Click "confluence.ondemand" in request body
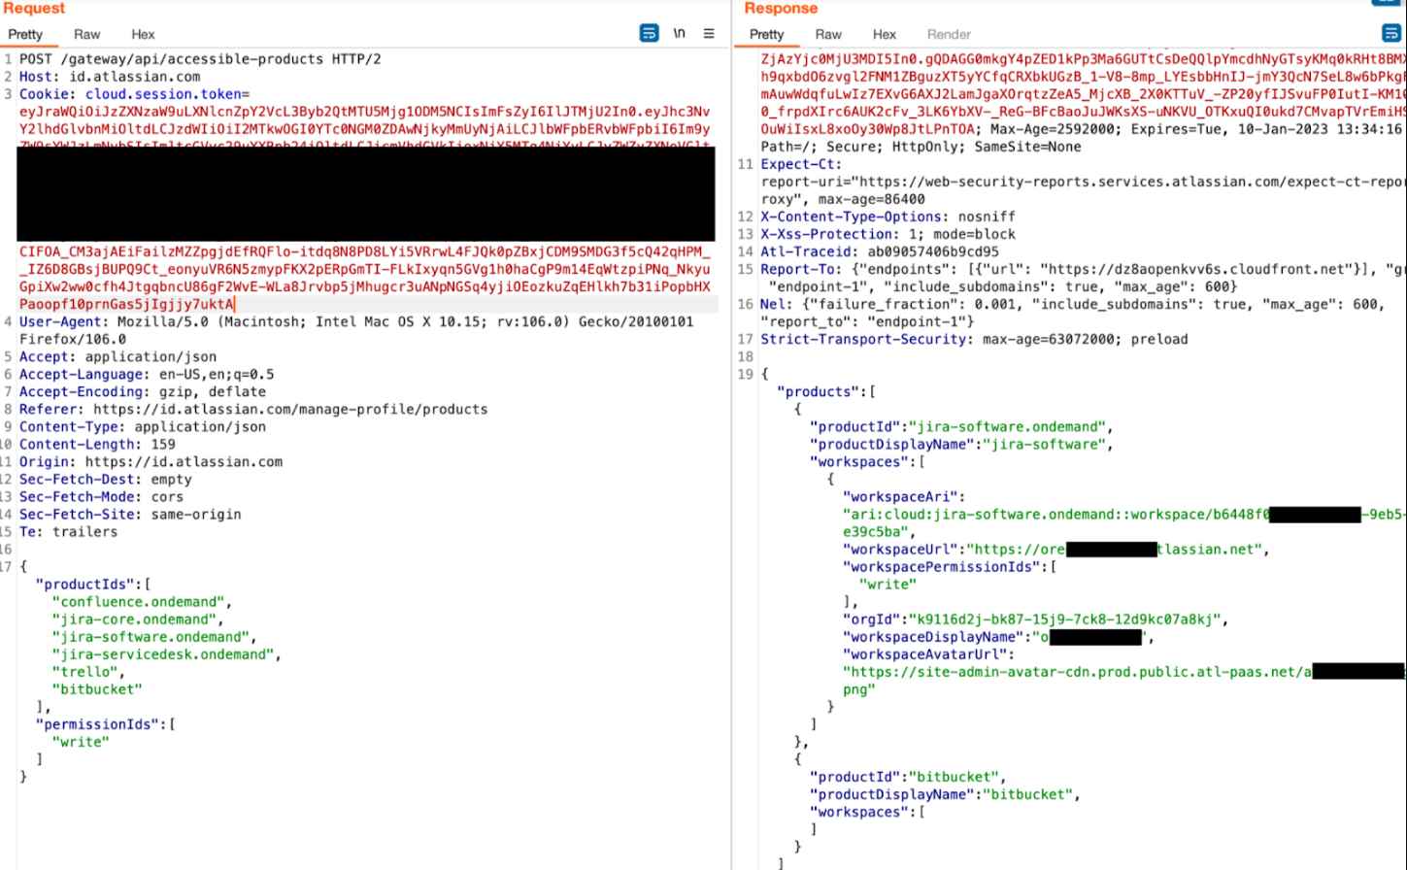 click(138, 602)
